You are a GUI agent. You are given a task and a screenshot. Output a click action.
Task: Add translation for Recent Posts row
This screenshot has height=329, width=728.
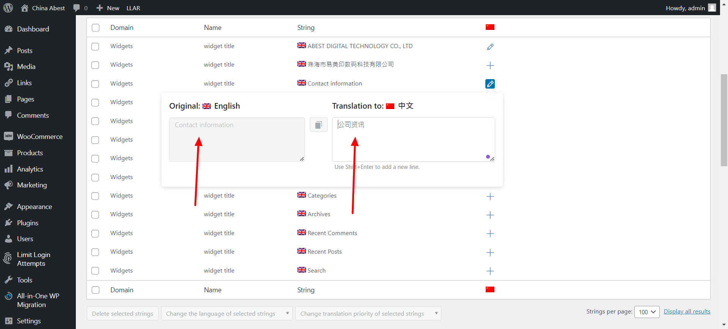[490, 253]
